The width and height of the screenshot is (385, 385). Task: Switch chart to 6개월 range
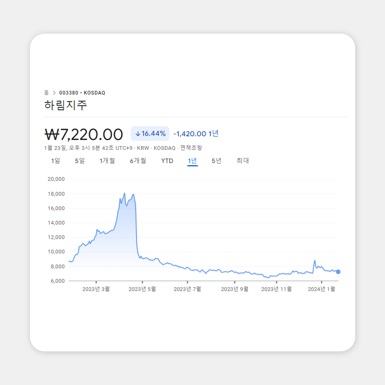[x=138, y=161]
